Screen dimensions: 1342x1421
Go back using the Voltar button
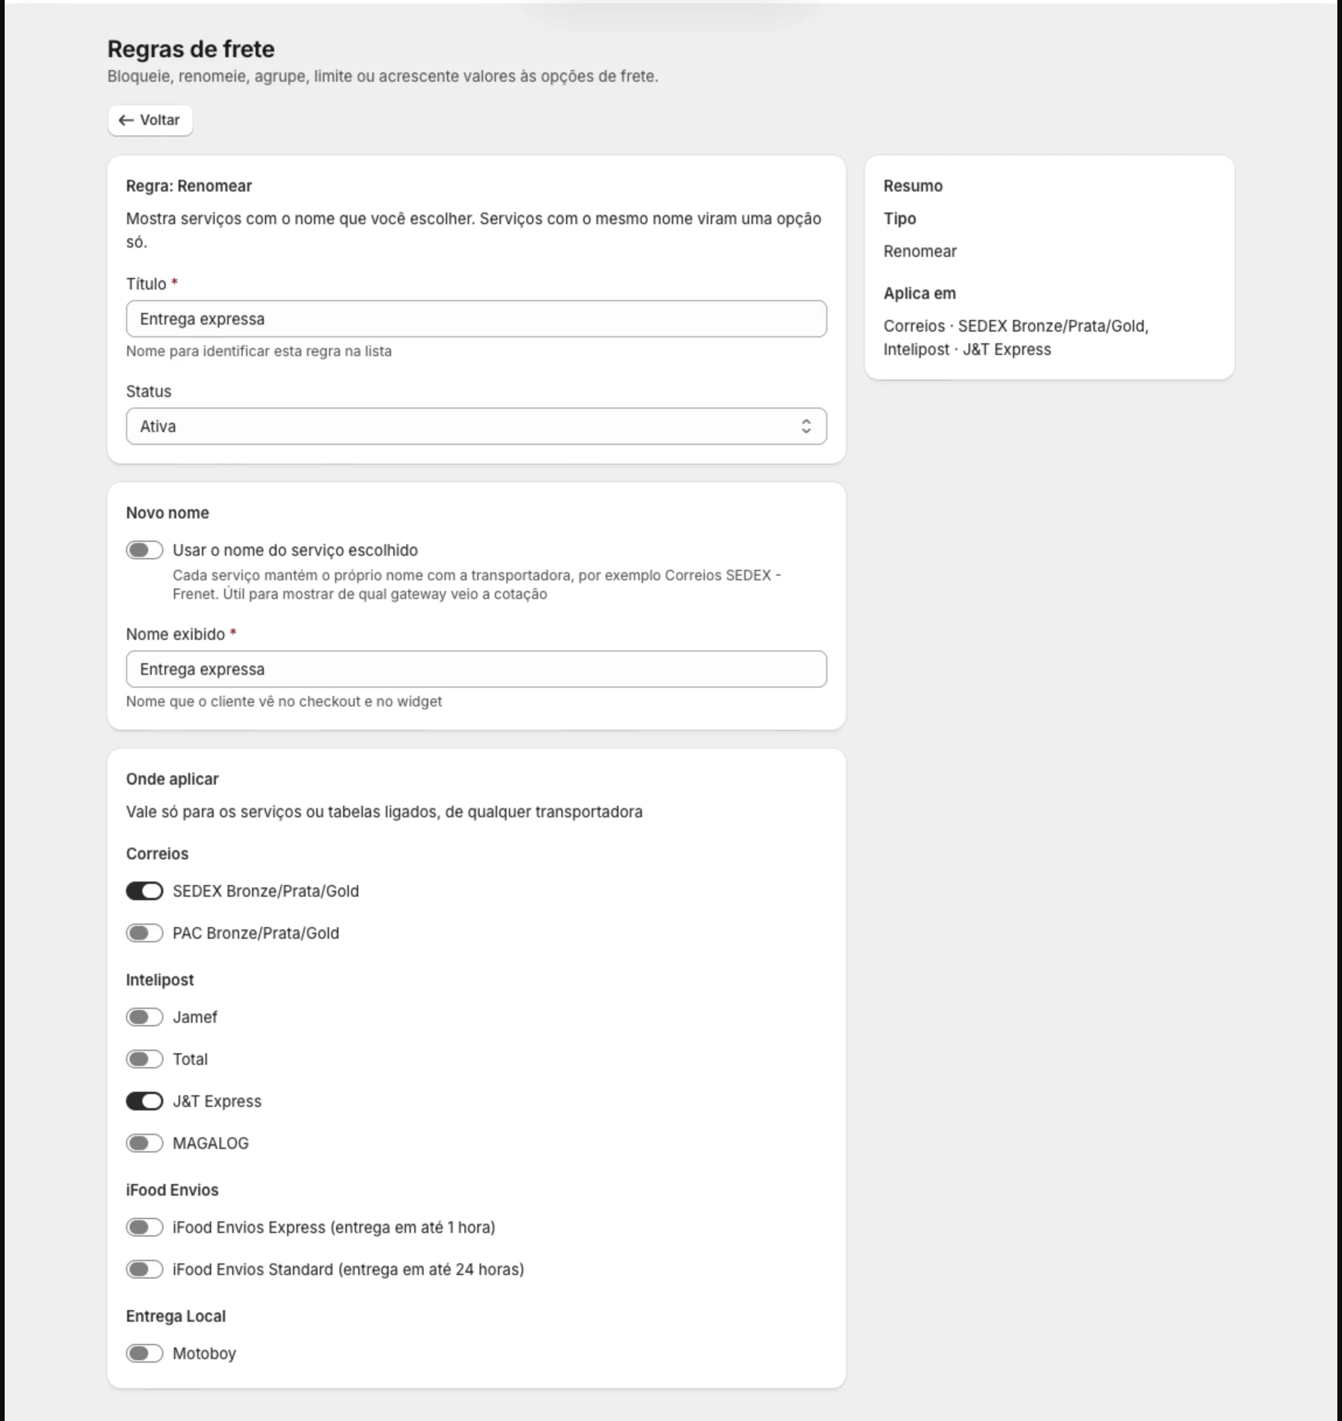tap(150, 120)
